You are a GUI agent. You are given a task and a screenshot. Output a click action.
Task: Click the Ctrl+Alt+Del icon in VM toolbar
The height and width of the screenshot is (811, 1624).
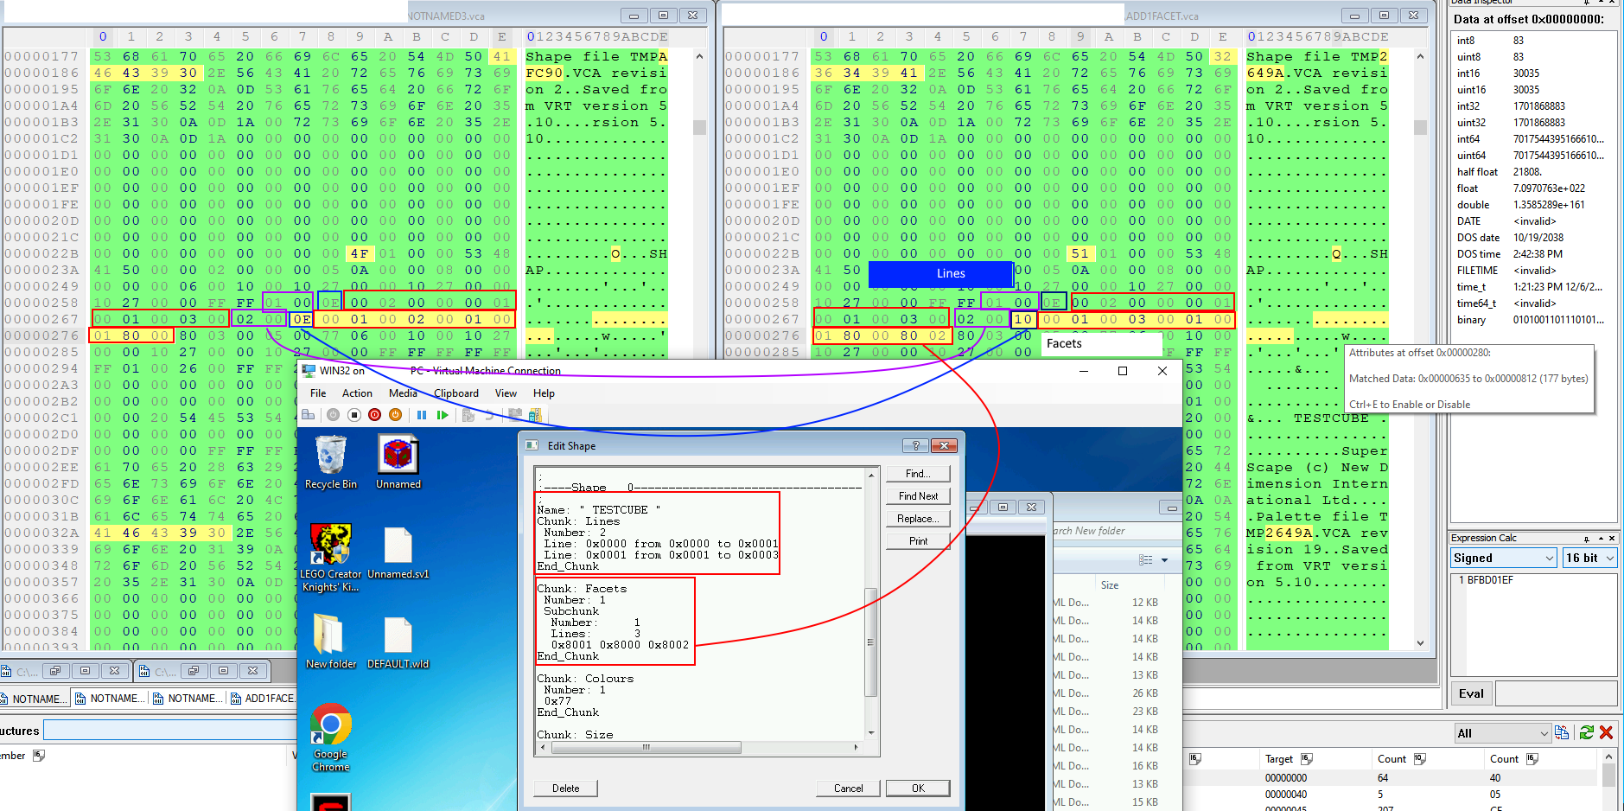point(308,415)
